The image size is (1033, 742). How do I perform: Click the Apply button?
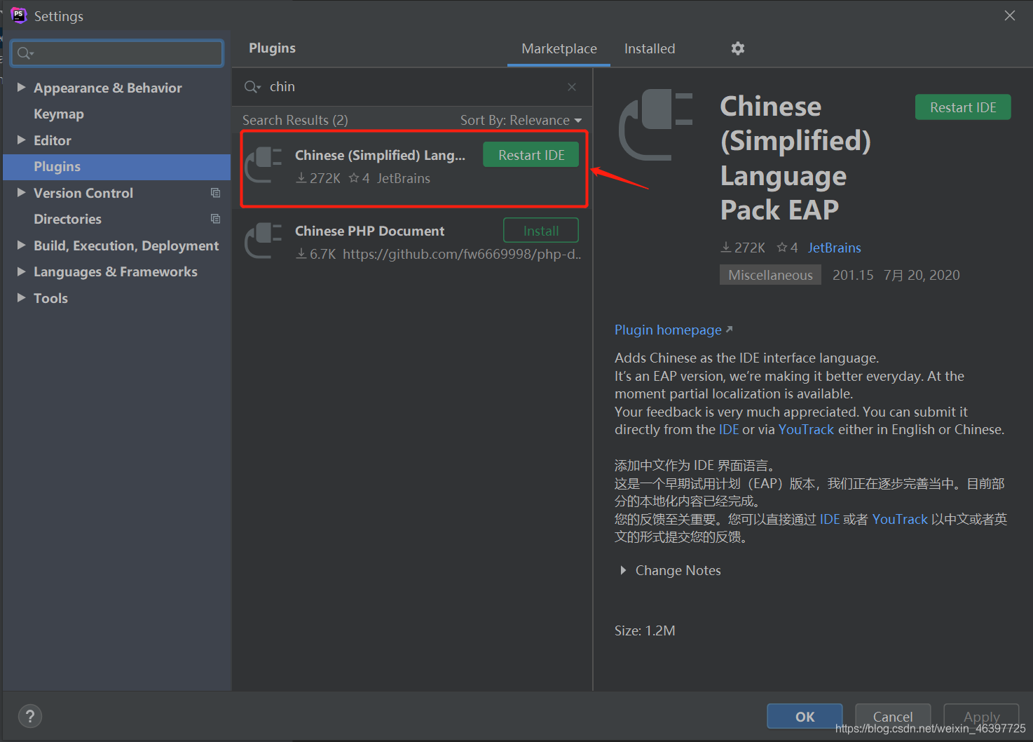click(981, 716)
